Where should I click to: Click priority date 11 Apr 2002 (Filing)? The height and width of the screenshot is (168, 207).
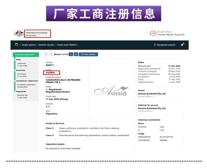pyautogui.click(x=57, y=99)
